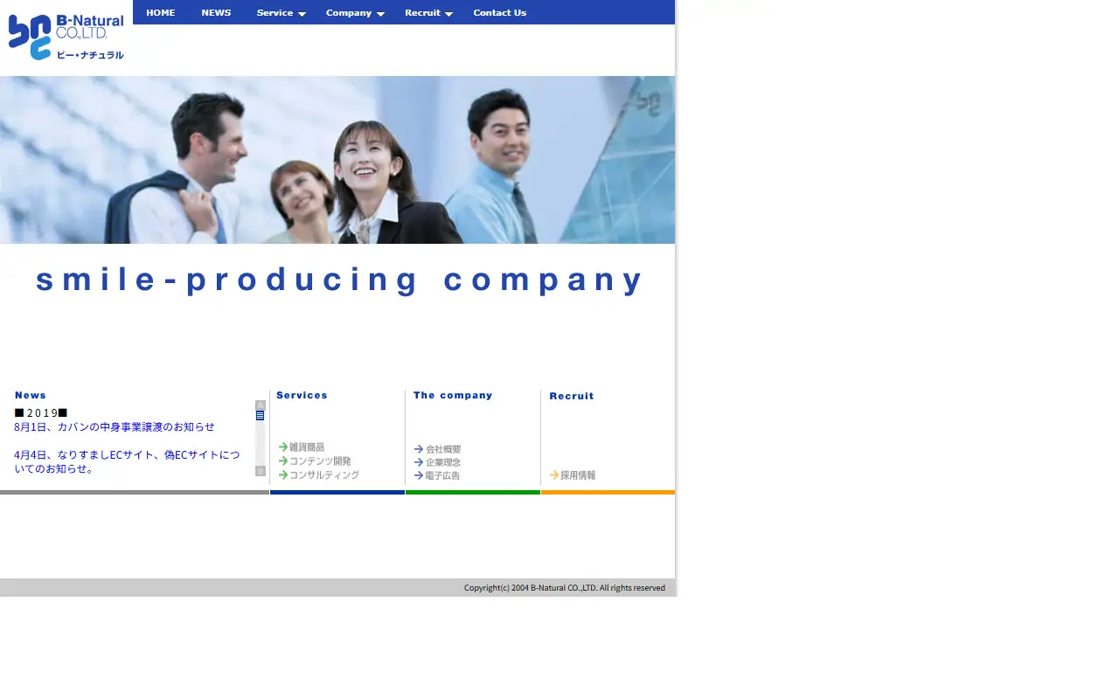Viewport: 1119px width, 699px height.
Task: Open the Contact Us page
Action: (x=500, y=12)
